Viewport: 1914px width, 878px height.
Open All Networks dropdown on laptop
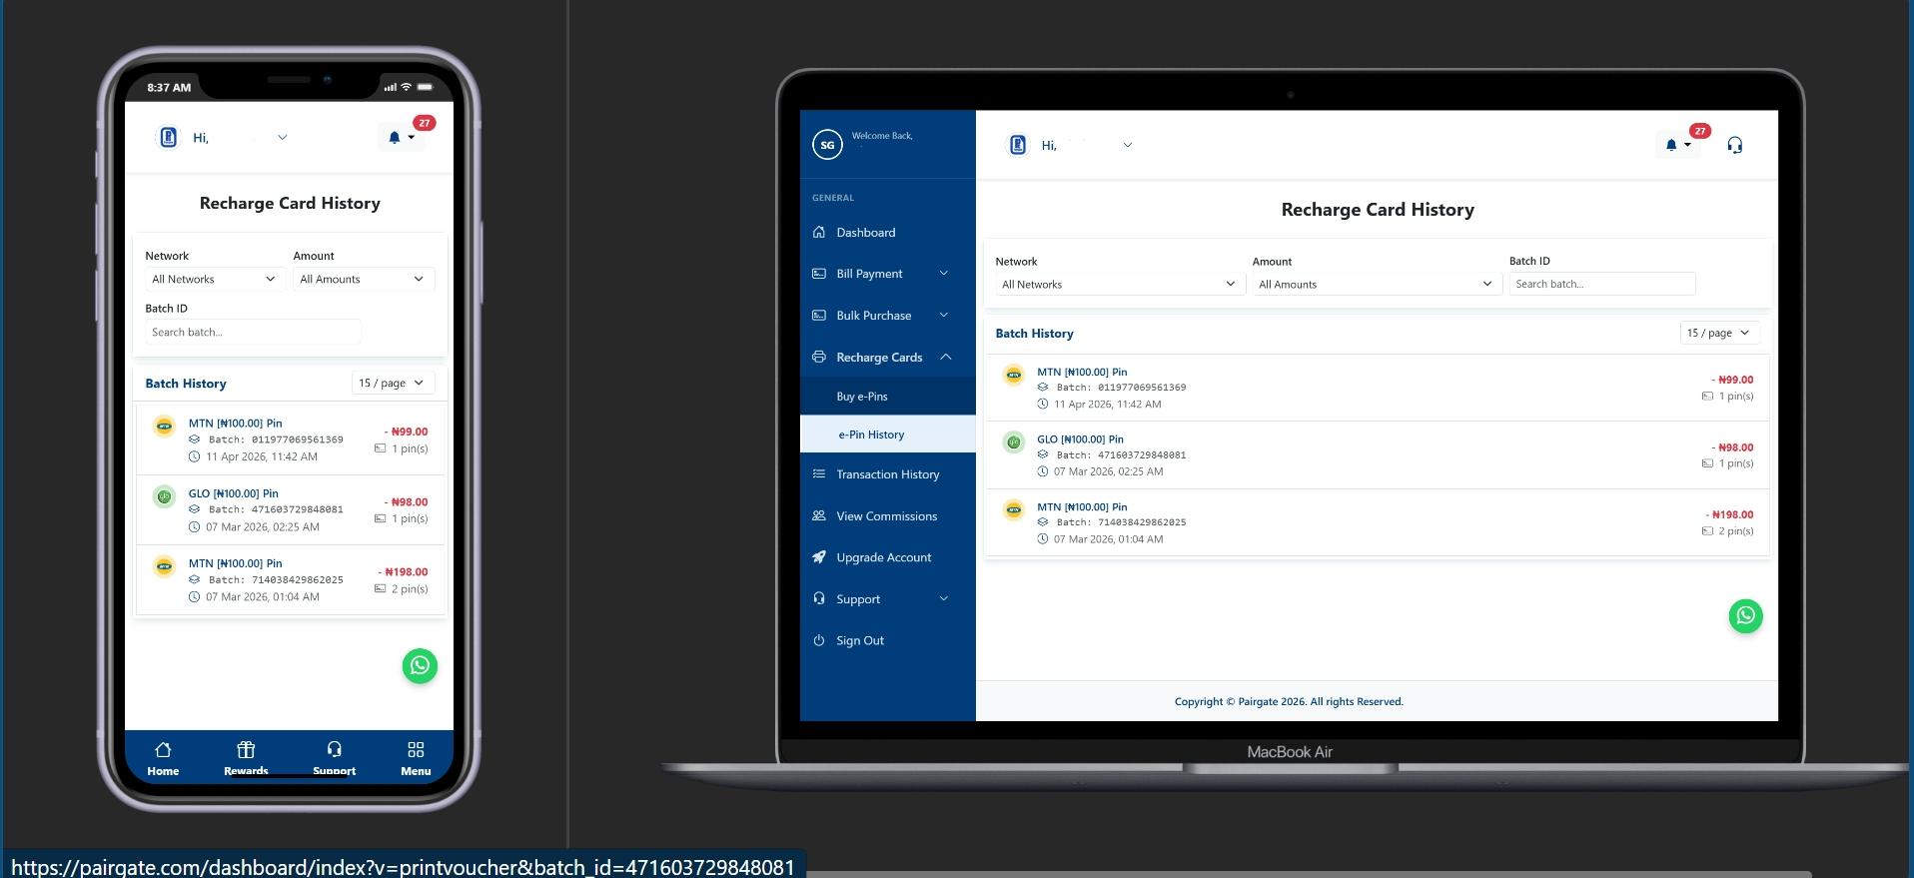pyautogui.click(x=1119, y=284)
